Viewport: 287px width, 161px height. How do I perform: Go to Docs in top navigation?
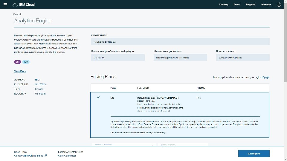click(x=237, y=4)
